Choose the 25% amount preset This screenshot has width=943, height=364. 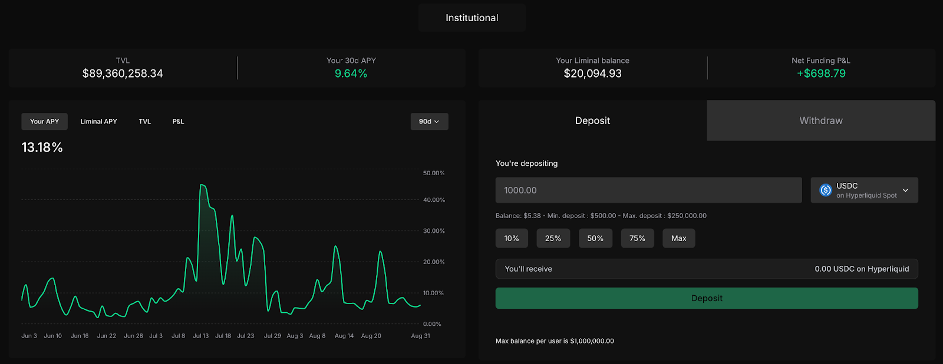point(553,238)
